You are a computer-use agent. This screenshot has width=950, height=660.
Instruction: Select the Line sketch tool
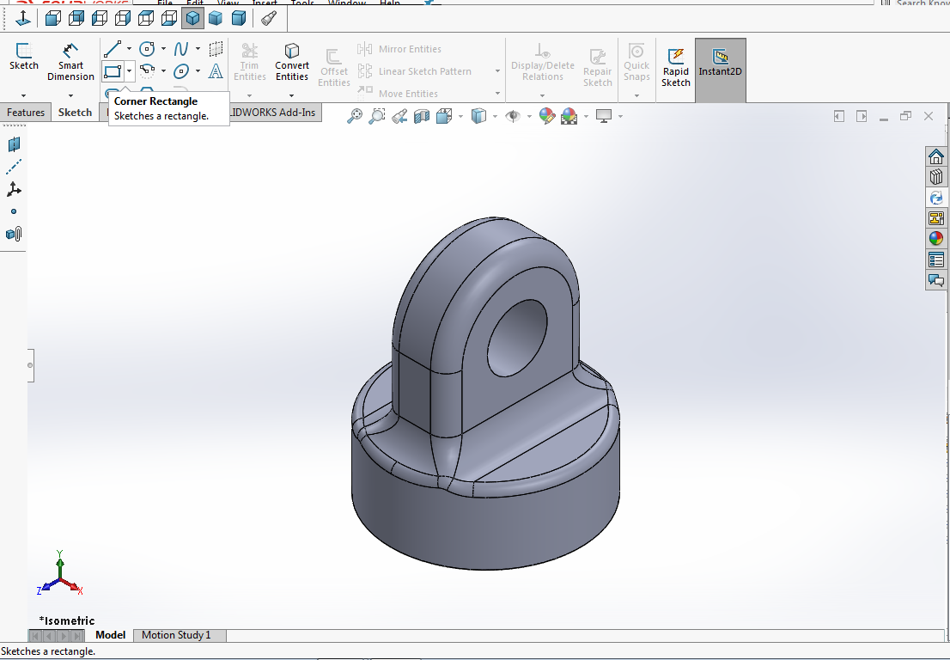click(x=113, y=49)
